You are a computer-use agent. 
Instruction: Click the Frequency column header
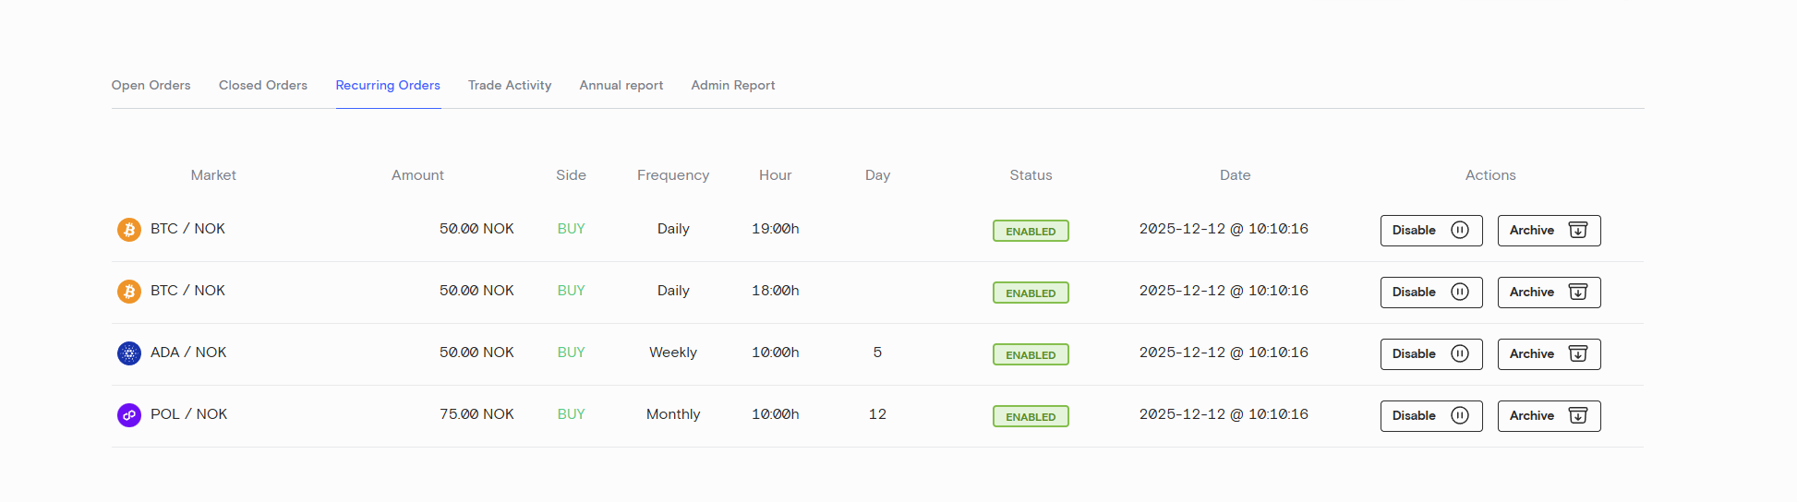coord(673,175)
